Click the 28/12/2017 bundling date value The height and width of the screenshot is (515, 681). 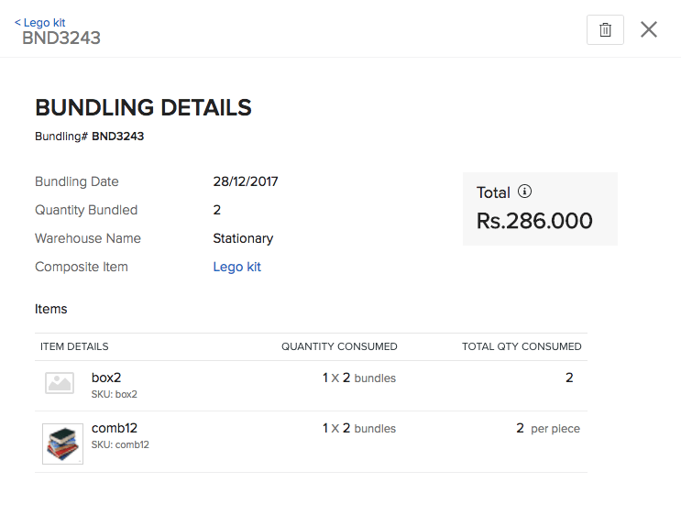click(246, 181)
